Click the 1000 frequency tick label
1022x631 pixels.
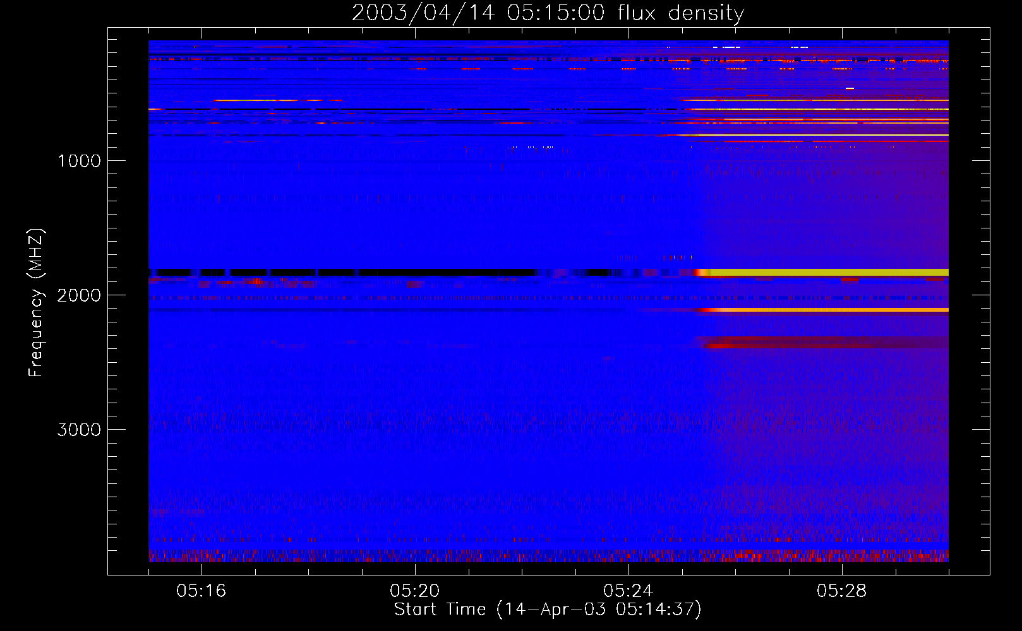[x=80, y=161]
